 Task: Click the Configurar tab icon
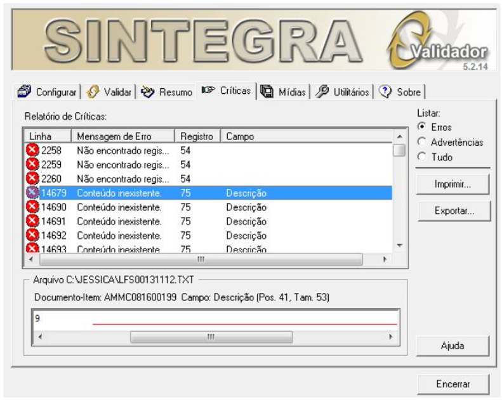[24, 92]
